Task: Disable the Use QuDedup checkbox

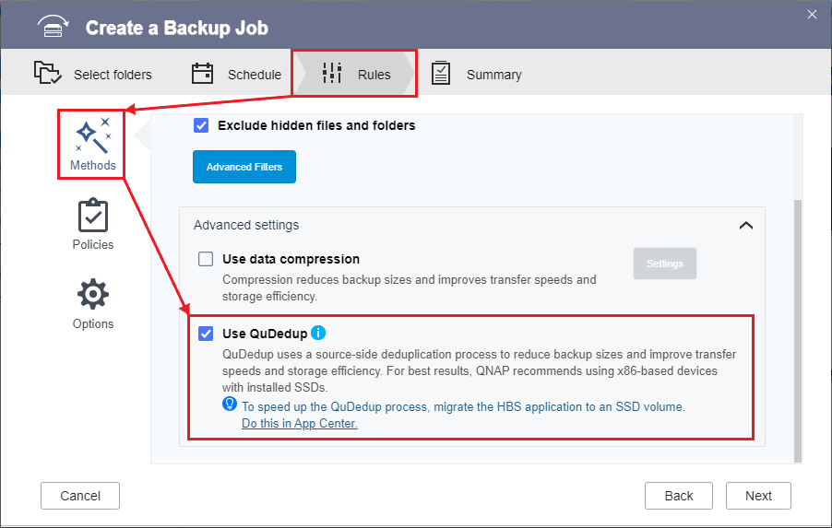Action: click(206, 334)
